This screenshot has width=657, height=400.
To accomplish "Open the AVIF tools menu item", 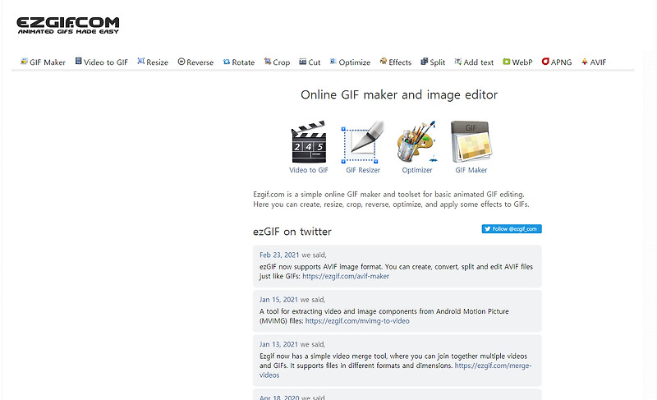I will pos(594,62).
